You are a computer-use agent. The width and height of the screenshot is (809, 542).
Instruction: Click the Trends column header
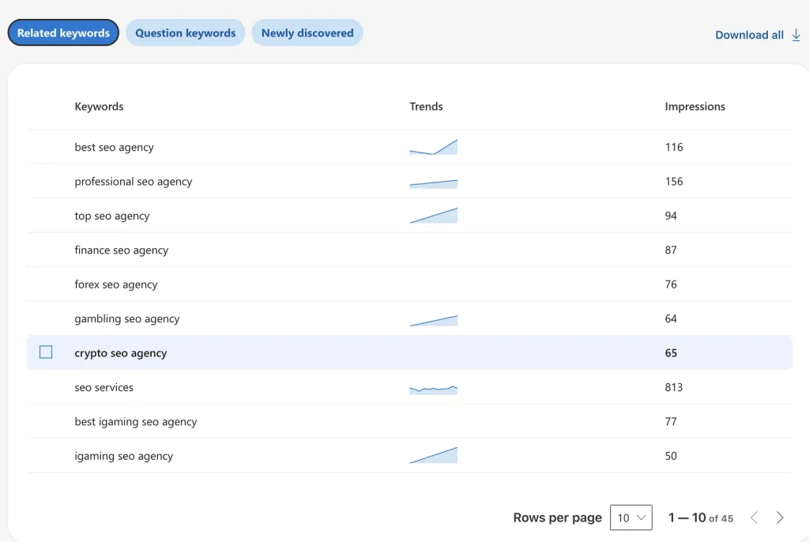coord(426,107)
